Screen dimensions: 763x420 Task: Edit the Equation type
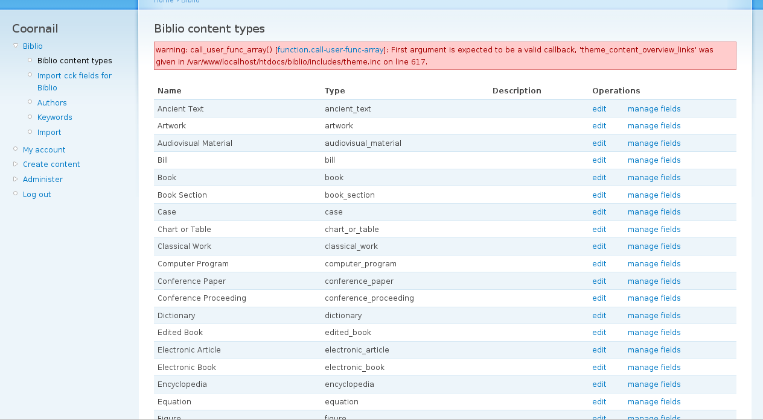599,402
